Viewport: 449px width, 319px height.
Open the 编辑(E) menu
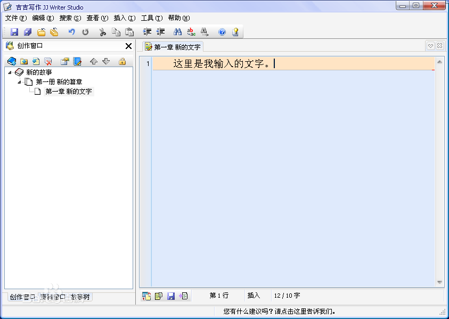(43, 18)
